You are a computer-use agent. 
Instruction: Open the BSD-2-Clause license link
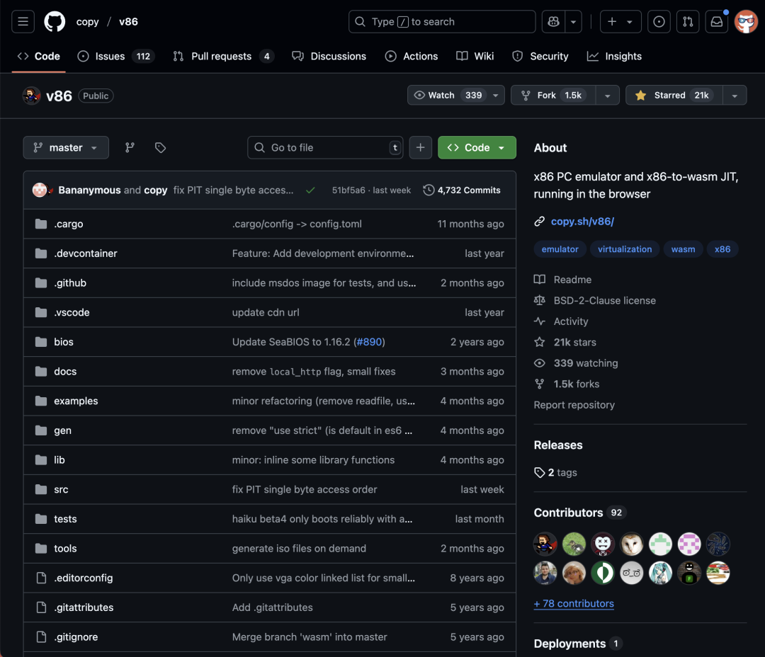coord(595,300)
